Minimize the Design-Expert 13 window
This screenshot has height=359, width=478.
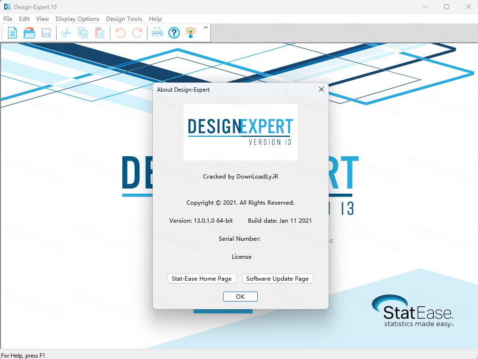tap(425, 7)
